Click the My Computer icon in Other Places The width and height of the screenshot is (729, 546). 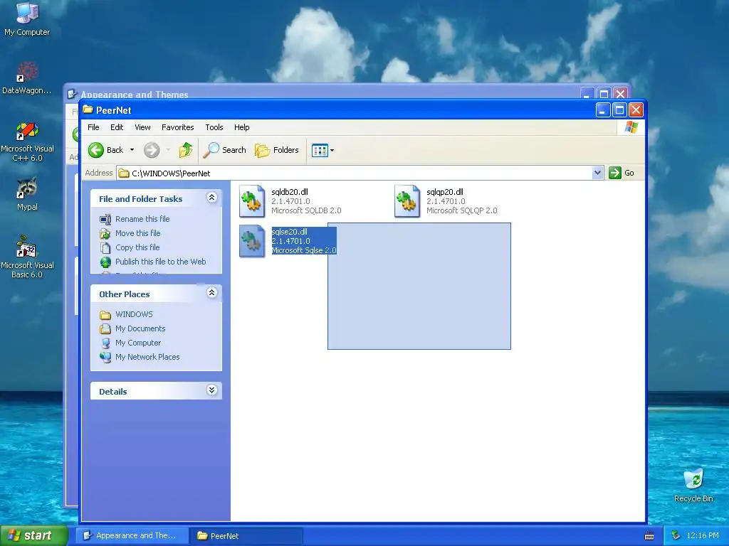[x=105, y=343]
